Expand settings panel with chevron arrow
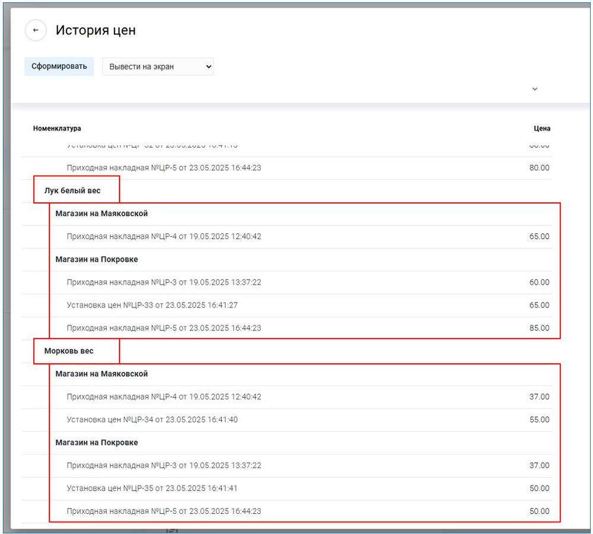The height and width of the screenshot is (534, 593). pos(534,89)
